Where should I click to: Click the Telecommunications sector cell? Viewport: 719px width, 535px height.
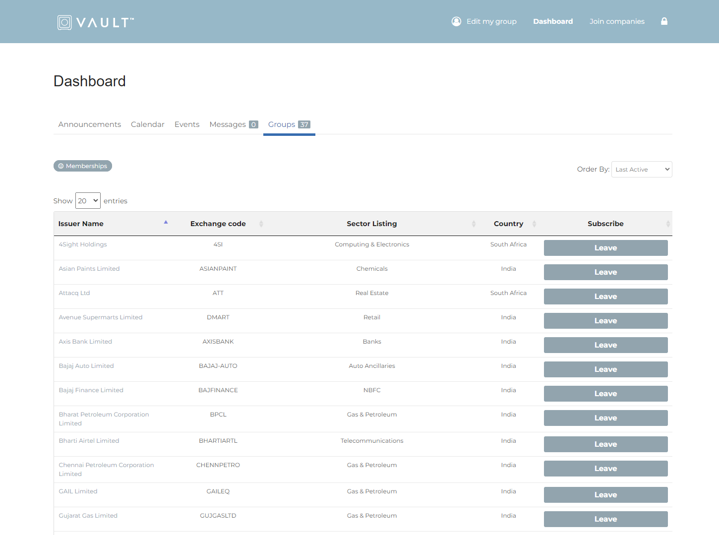pyautogui.click(x=372, y=441)
